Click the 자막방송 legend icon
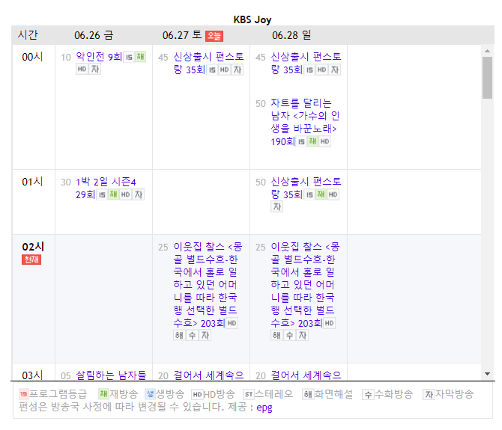This screenshot has width=502, height=430. [x=429, y=395]
